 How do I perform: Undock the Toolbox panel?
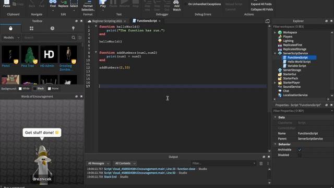tap(77, 21)
